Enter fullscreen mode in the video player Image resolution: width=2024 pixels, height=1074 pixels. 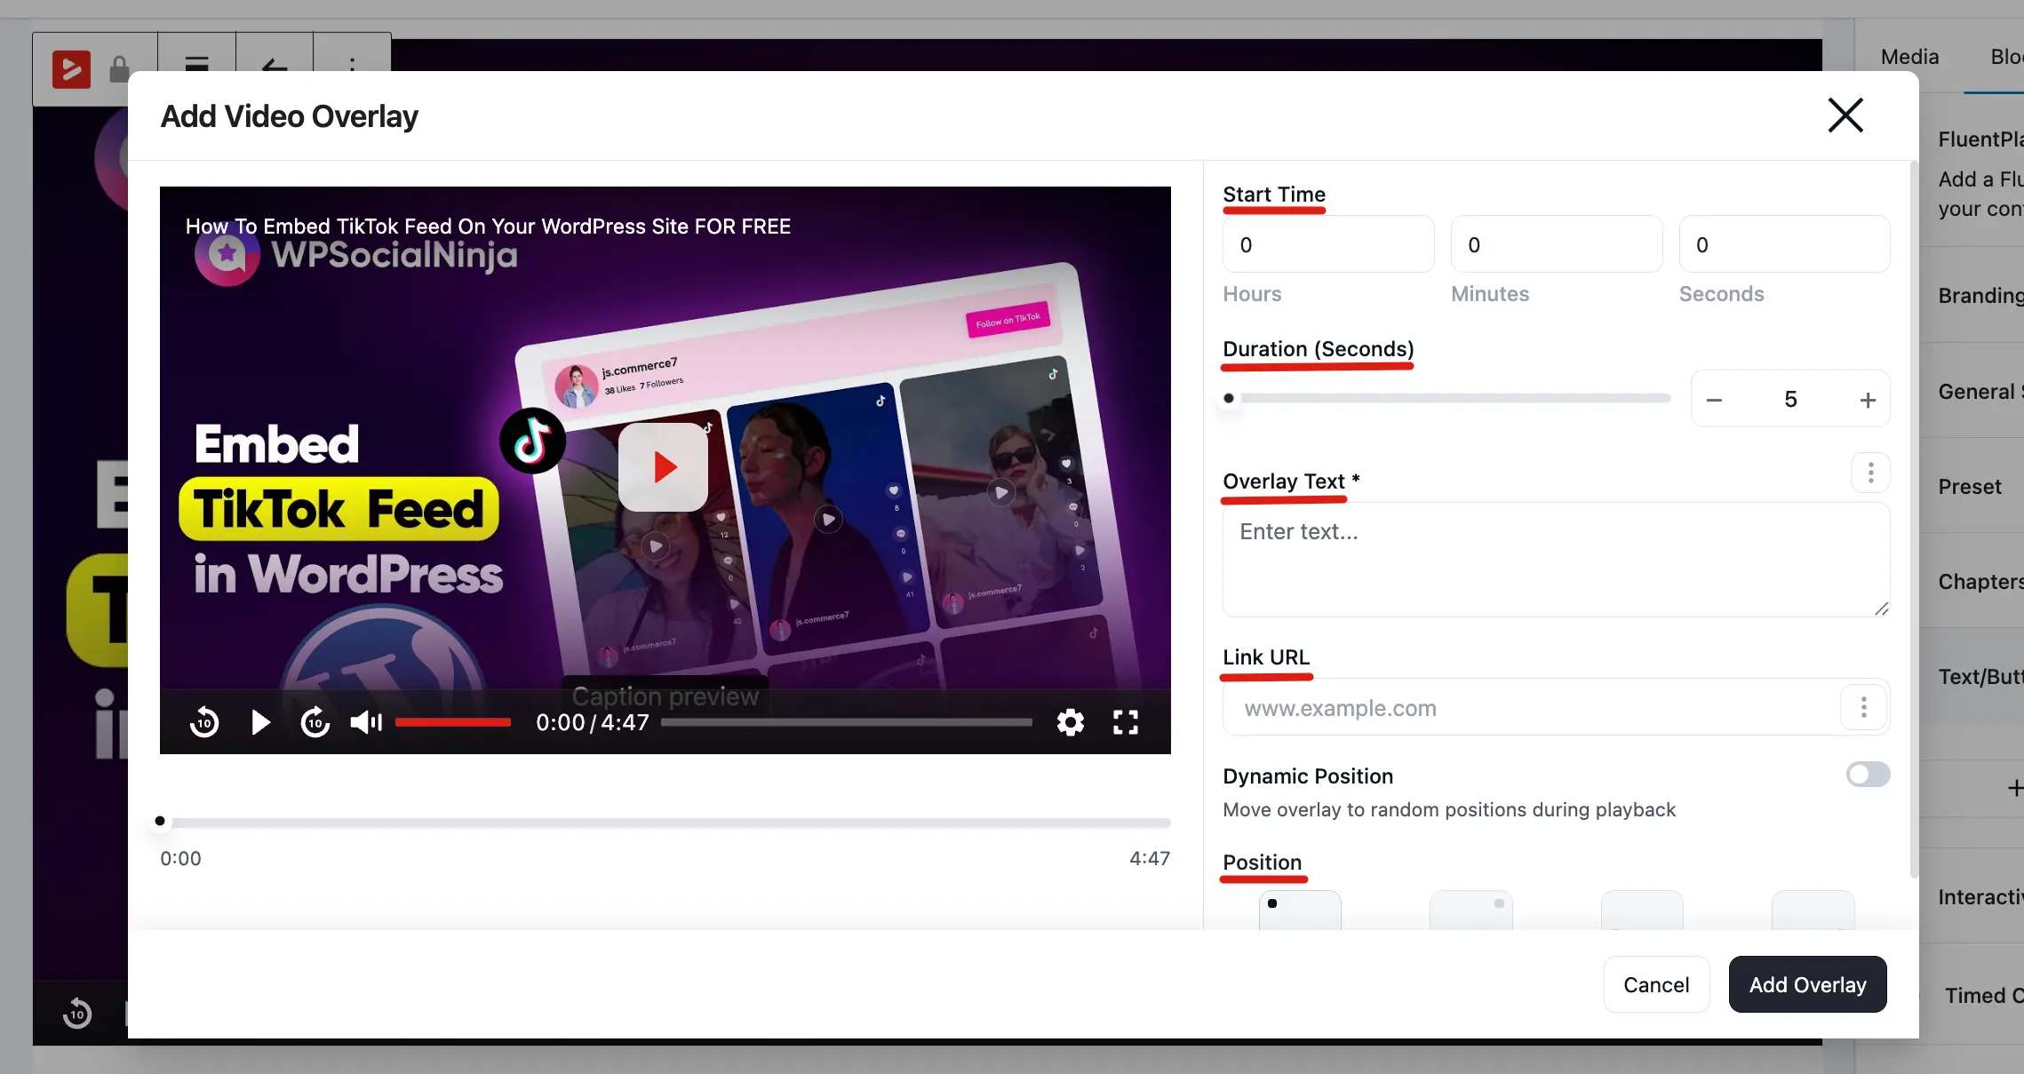pos(1126,722)
